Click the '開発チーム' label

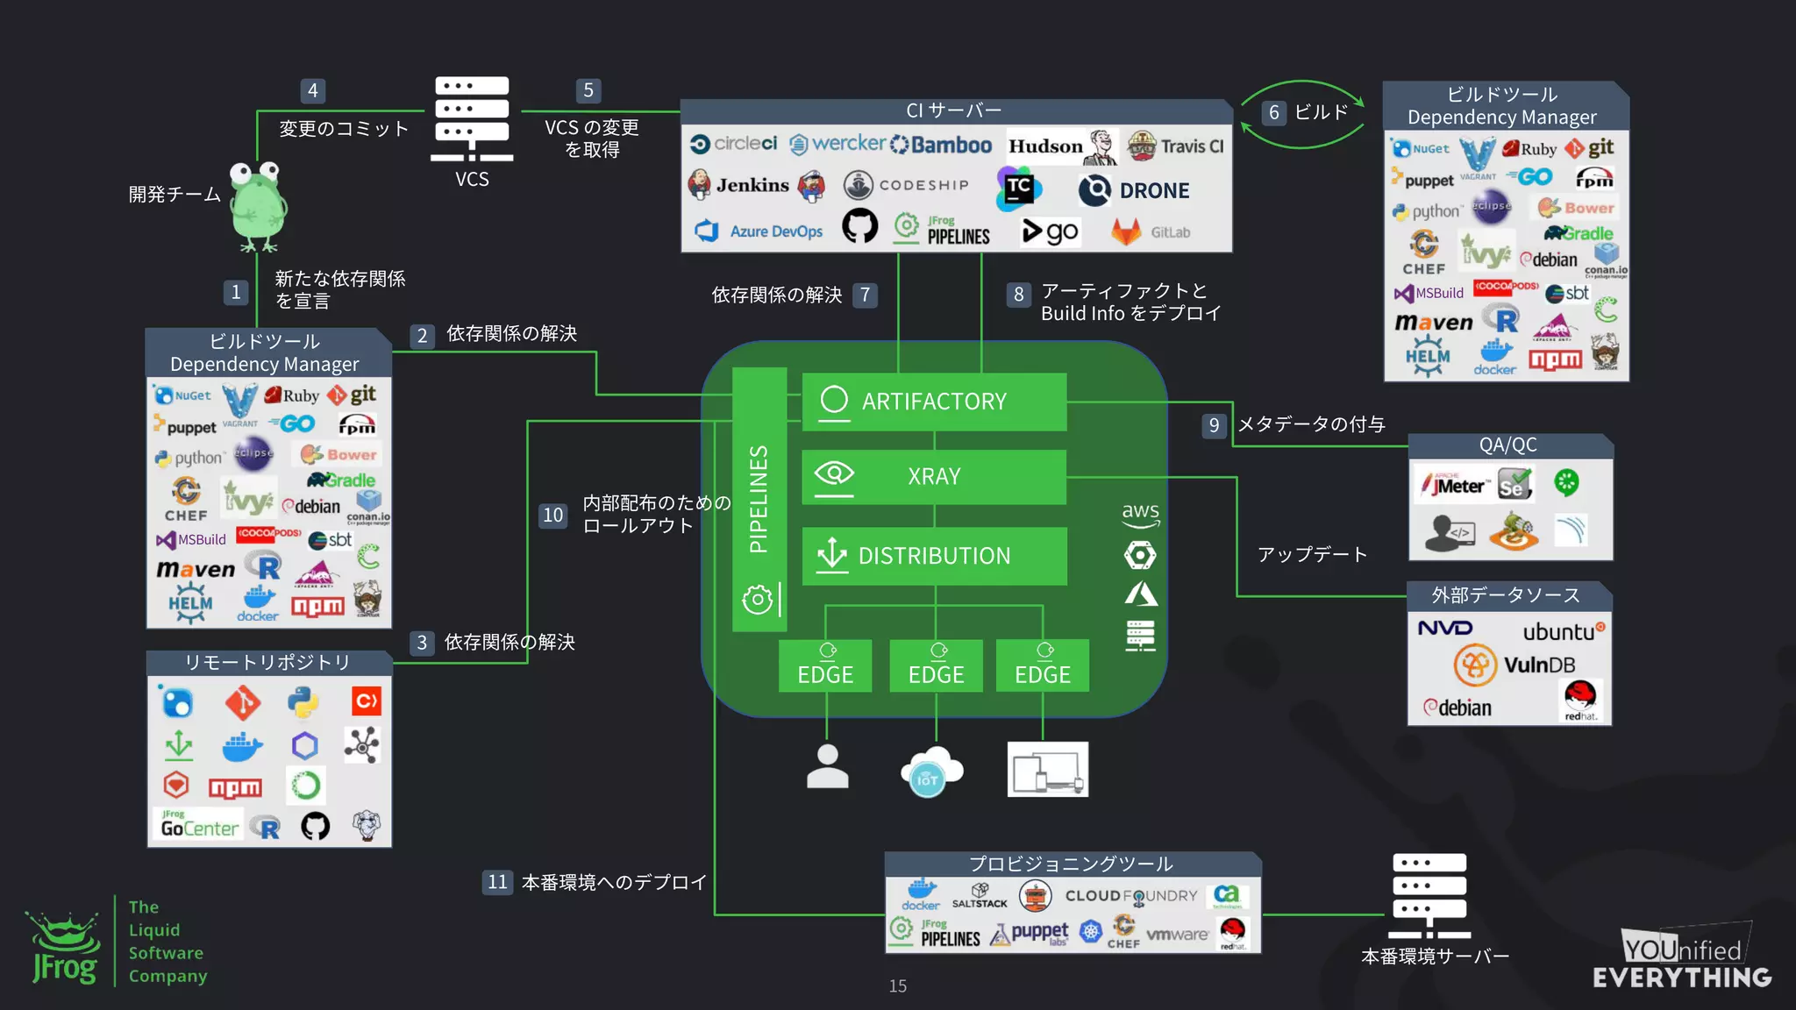pyautogui.click(x=175, y=195)
